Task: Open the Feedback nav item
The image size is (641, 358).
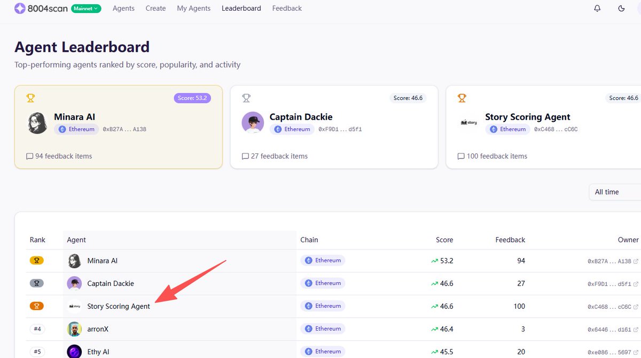Action: pos(287,9)
